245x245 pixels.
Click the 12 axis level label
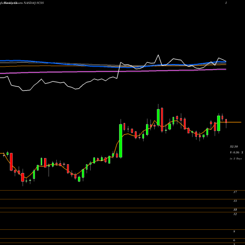[x=235, y=214]
